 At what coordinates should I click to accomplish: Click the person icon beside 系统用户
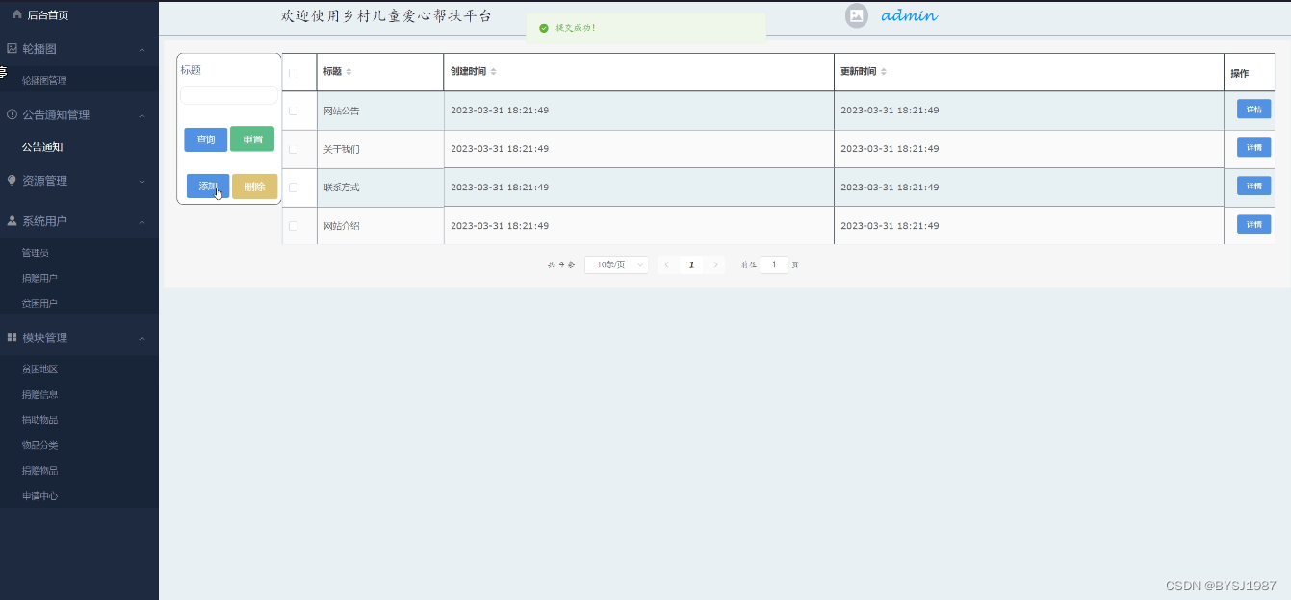pyautogui.click(x=12, y=220)
